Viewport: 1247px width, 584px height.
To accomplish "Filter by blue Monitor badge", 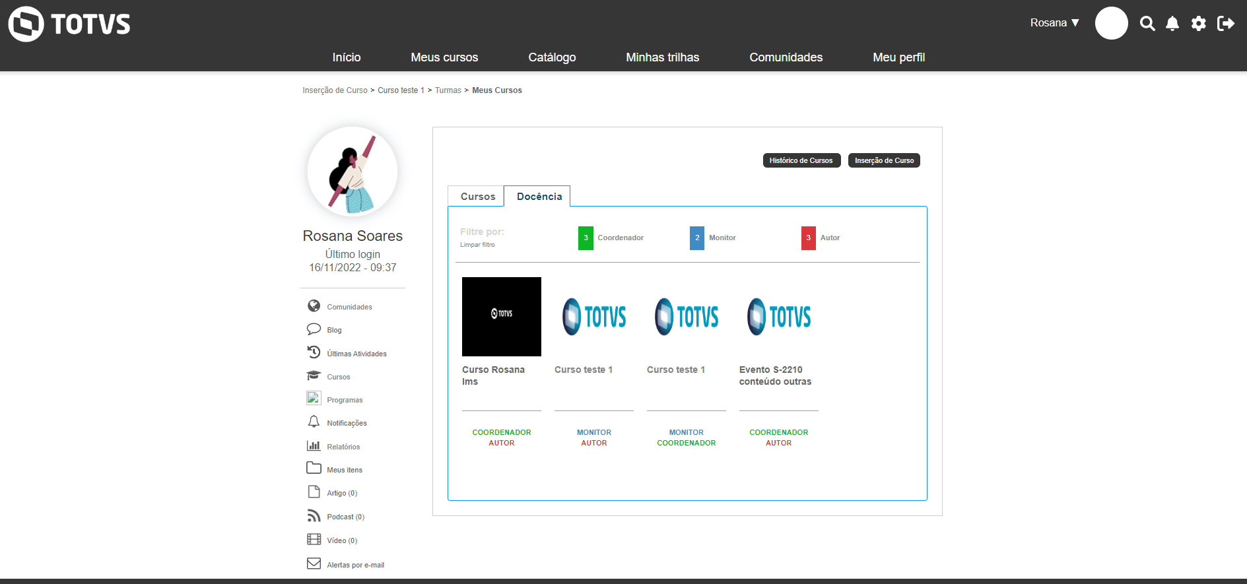I will tap(697, 238).
